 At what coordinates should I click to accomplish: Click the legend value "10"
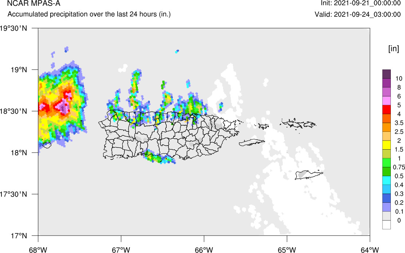click(399, 79)
